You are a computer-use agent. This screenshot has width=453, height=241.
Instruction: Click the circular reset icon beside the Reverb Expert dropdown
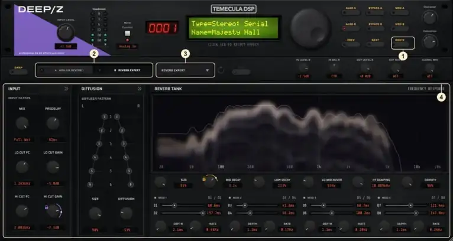click(221, 70)
